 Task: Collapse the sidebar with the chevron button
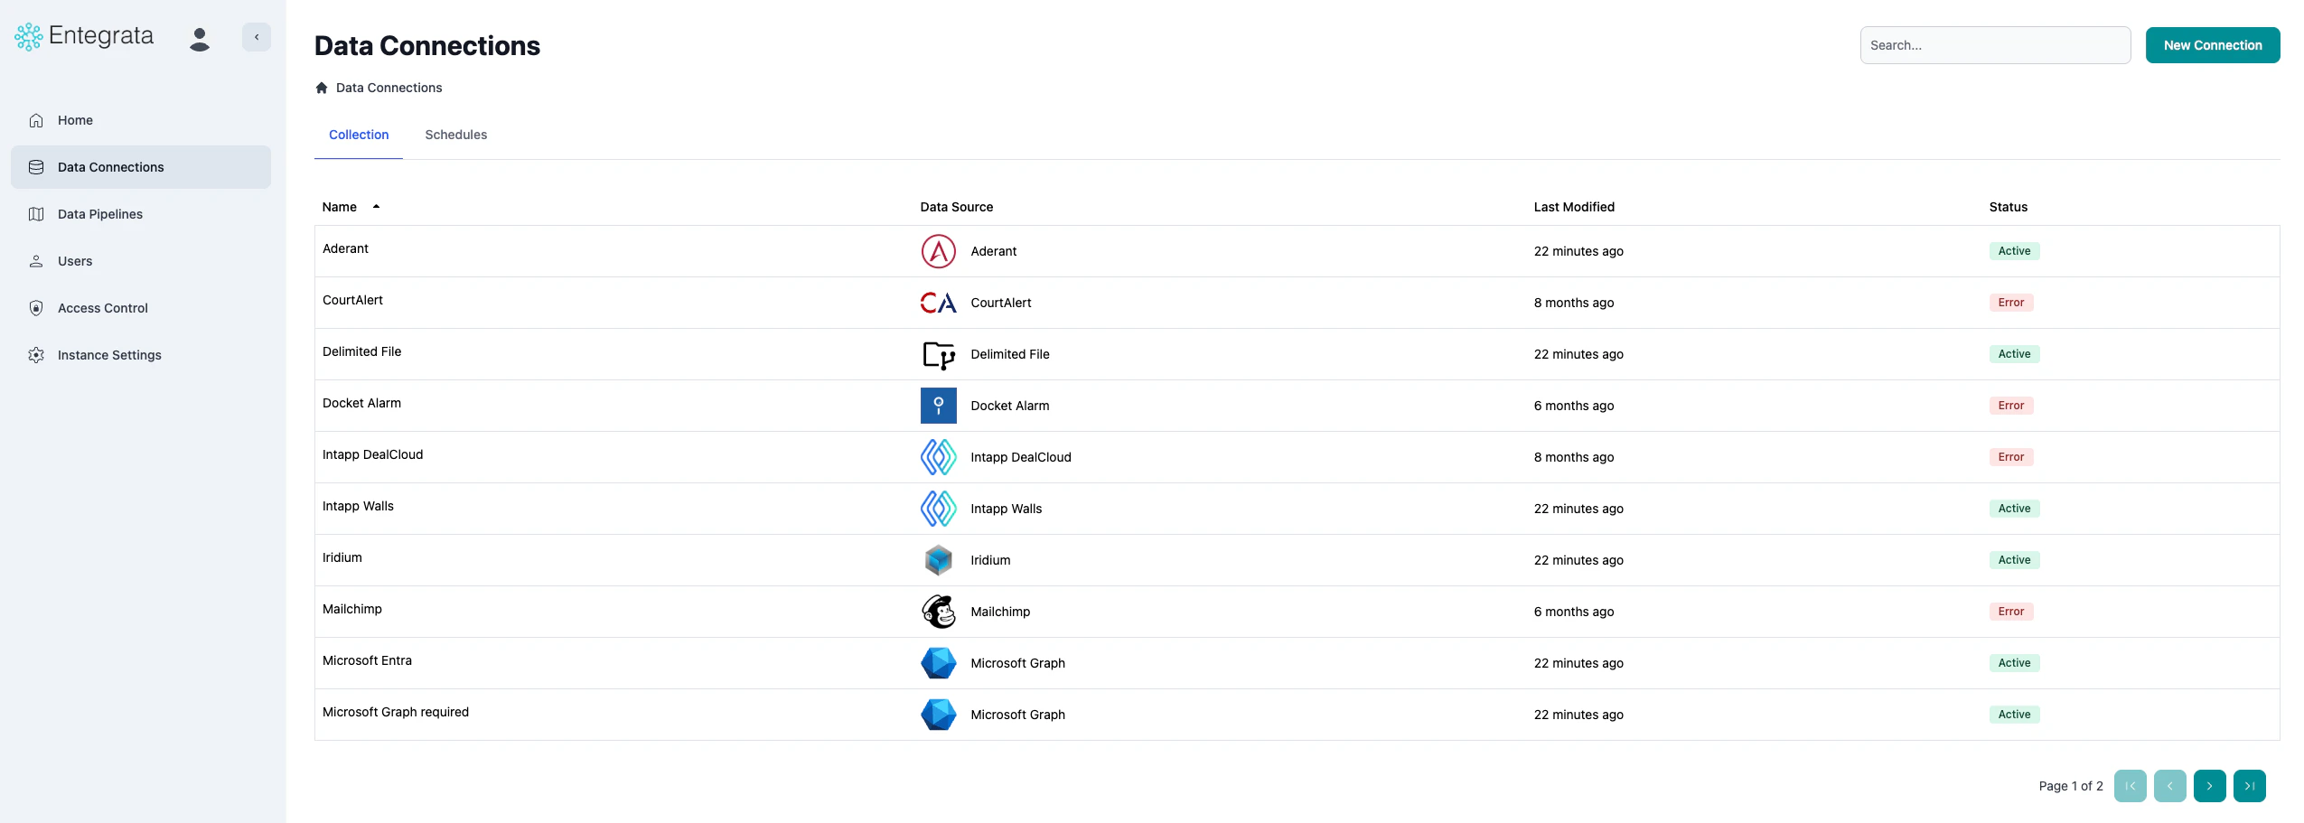coord(257,37)
